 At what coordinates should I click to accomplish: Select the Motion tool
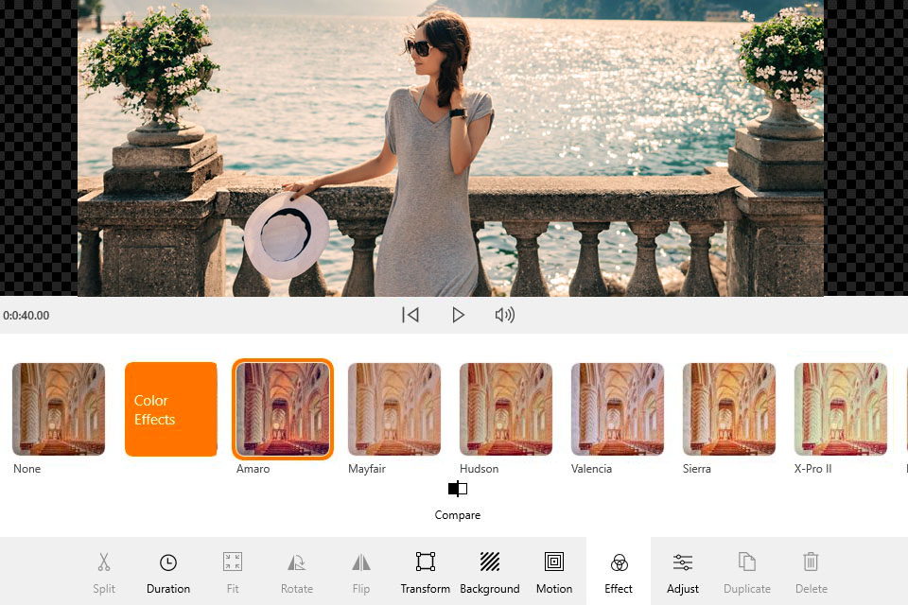click(554, 571)
